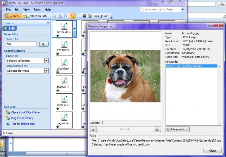Open the Help menu

[48, 10]
